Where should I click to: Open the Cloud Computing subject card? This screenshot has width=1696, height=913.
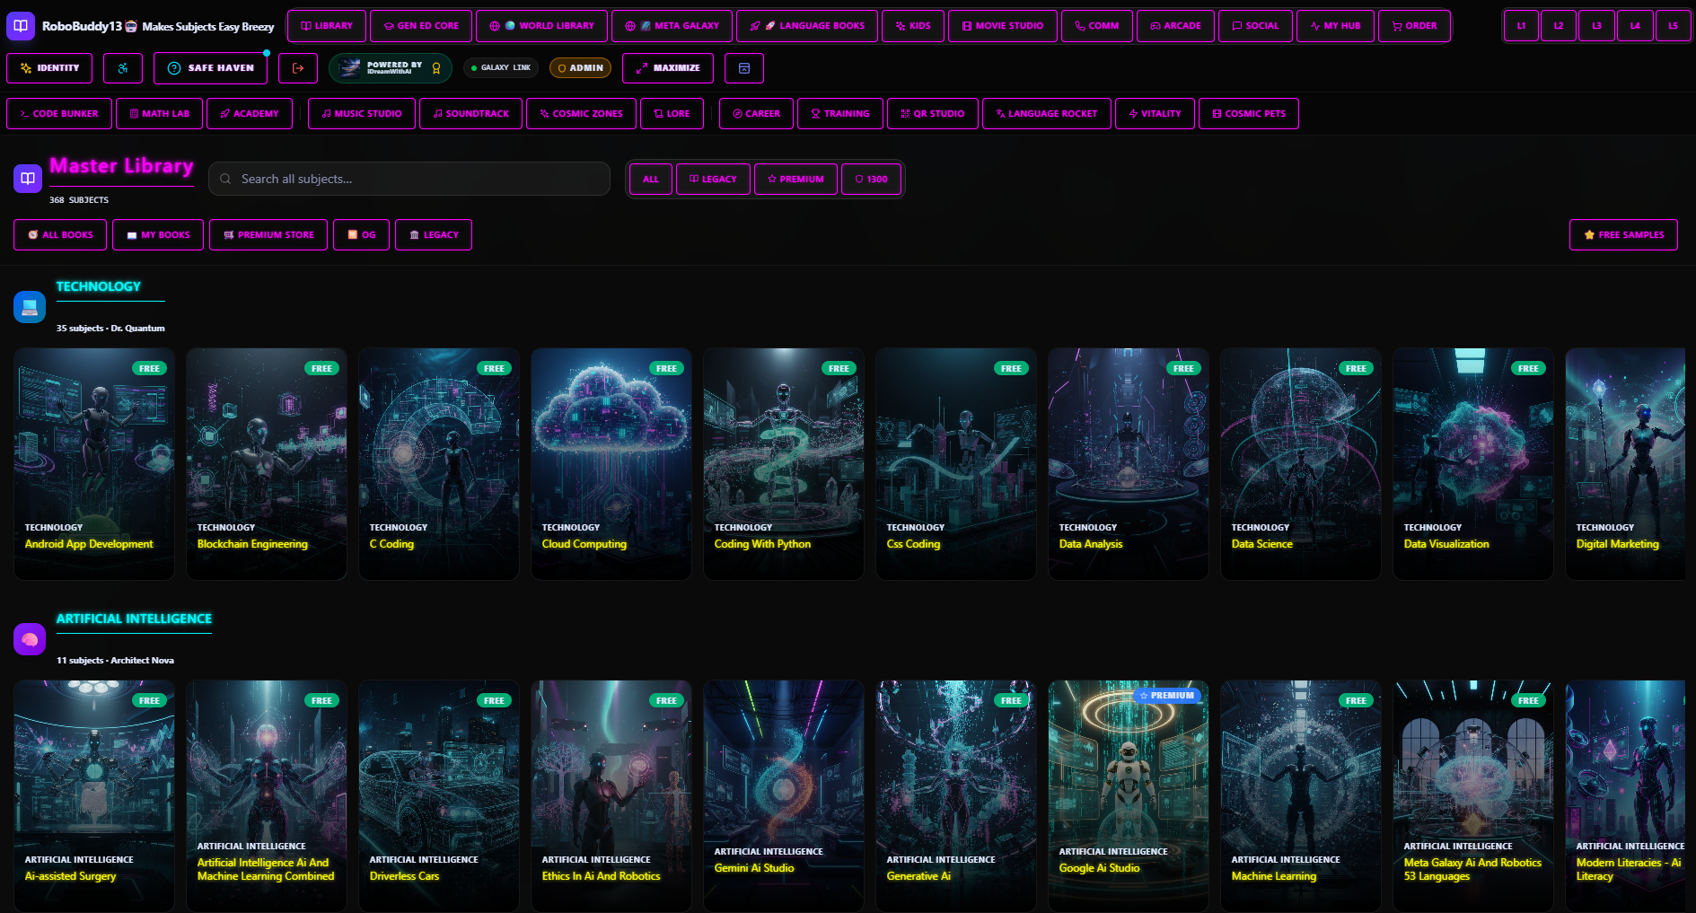coord(611,463)
